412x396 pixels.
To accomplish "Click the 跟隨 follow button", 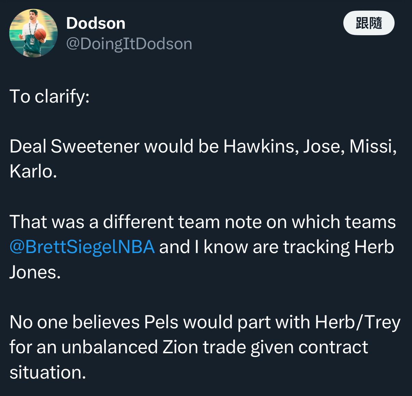I will (x=369, y=23).
